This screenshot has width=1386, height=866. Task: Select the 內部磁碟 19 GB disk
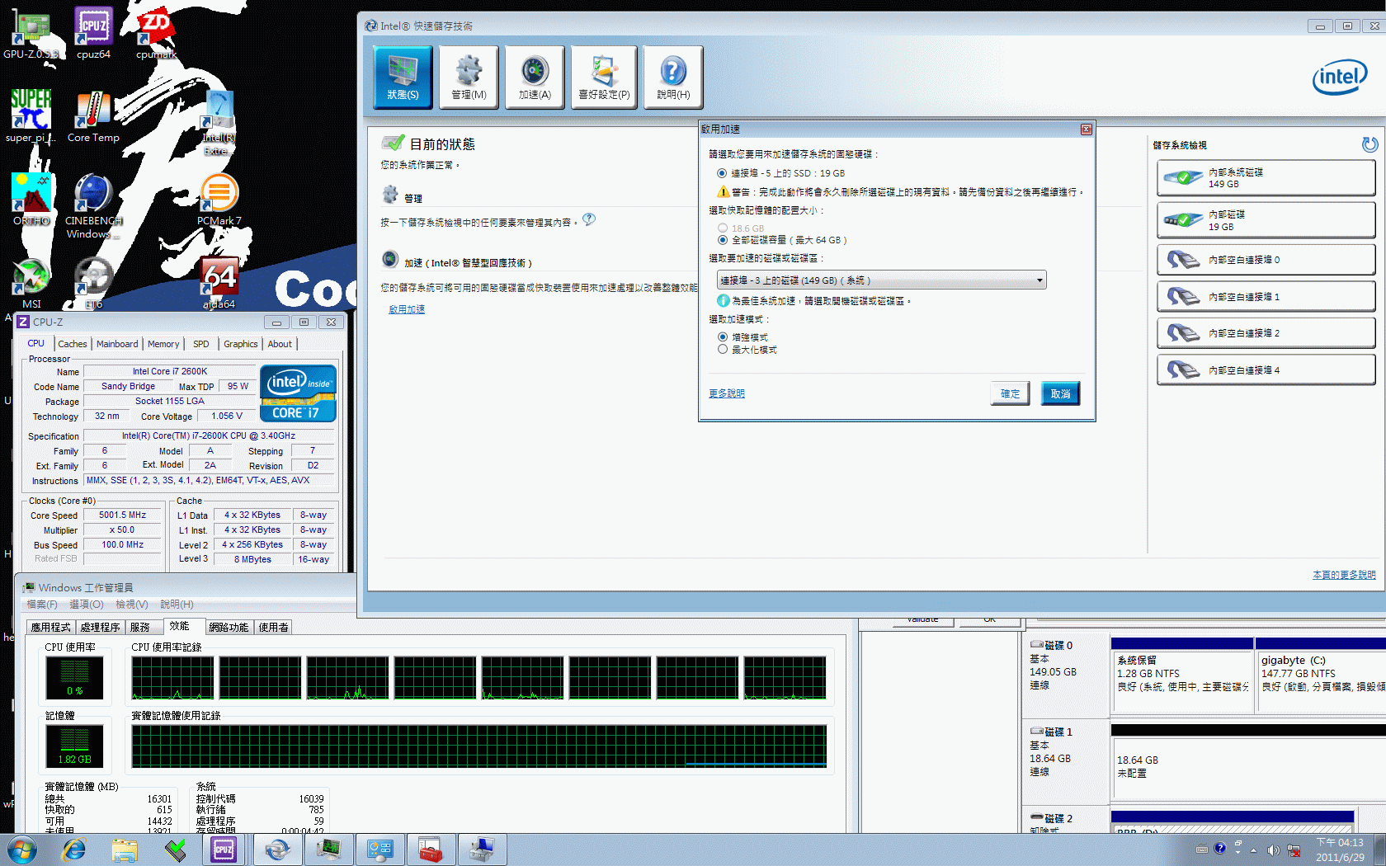coord(1266,219)
